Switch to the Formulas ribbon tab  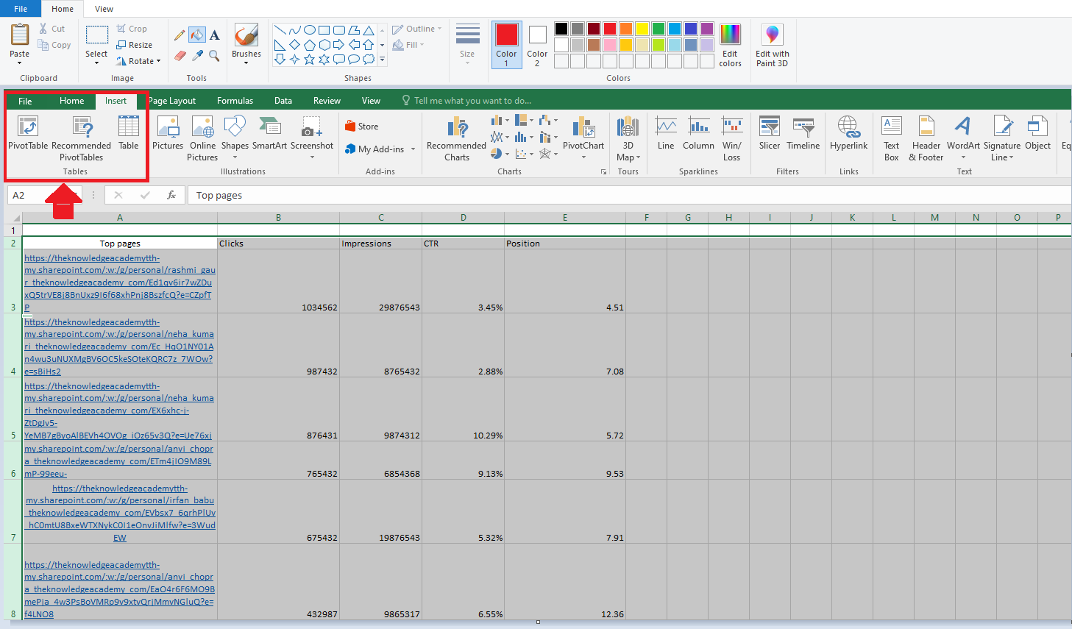[x=235, y=100]
